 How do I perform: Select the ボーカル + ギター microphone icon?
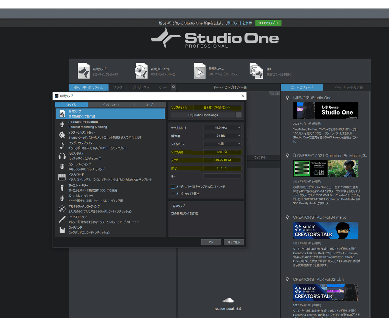coord(62,188)
